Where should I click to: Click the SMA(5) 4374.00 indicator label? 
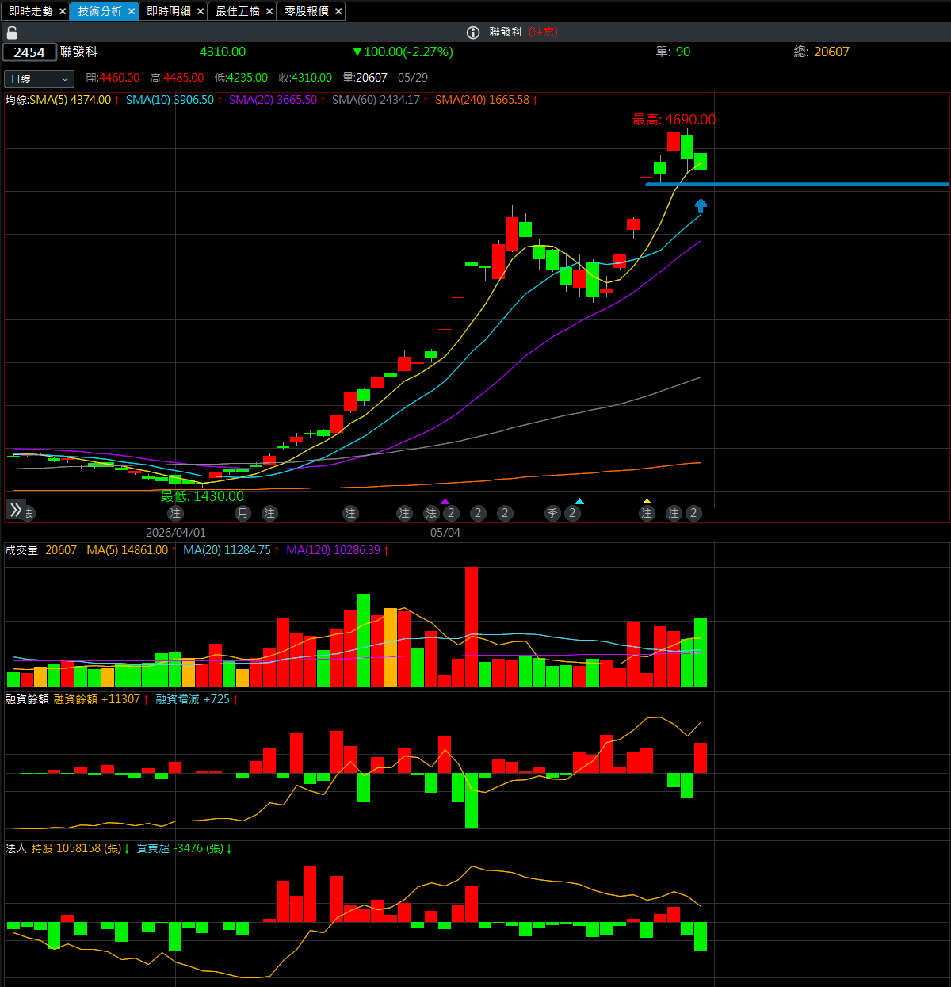[x=70, y=100]
